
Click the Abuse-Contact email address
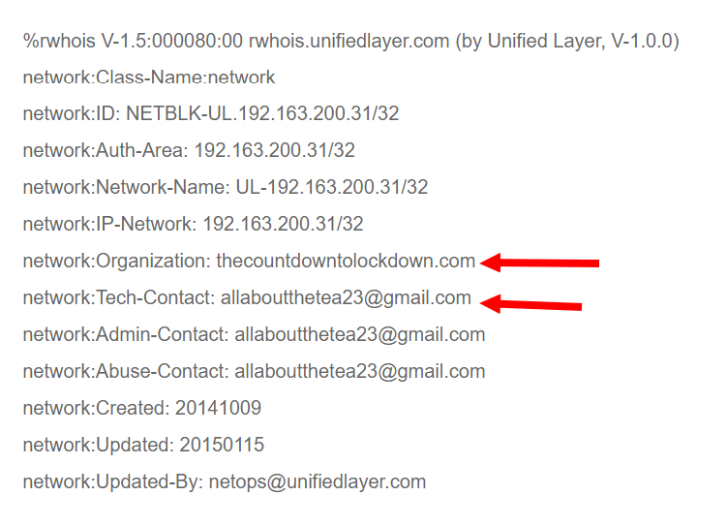359,372
